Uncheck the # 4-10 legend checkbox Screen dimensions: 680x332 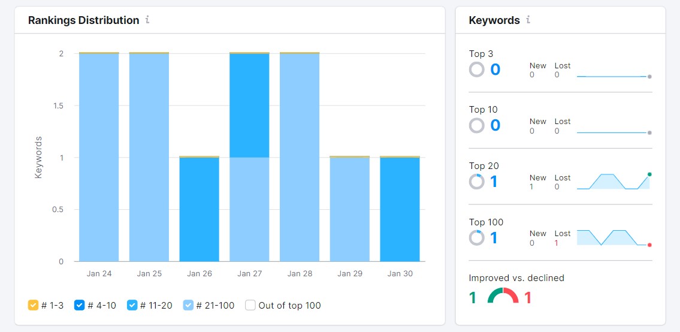(x=79, y=305)
